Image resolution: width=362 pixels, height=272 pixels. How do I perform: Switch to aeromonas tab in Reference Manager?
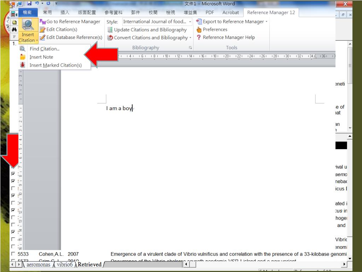pos(38,264)
